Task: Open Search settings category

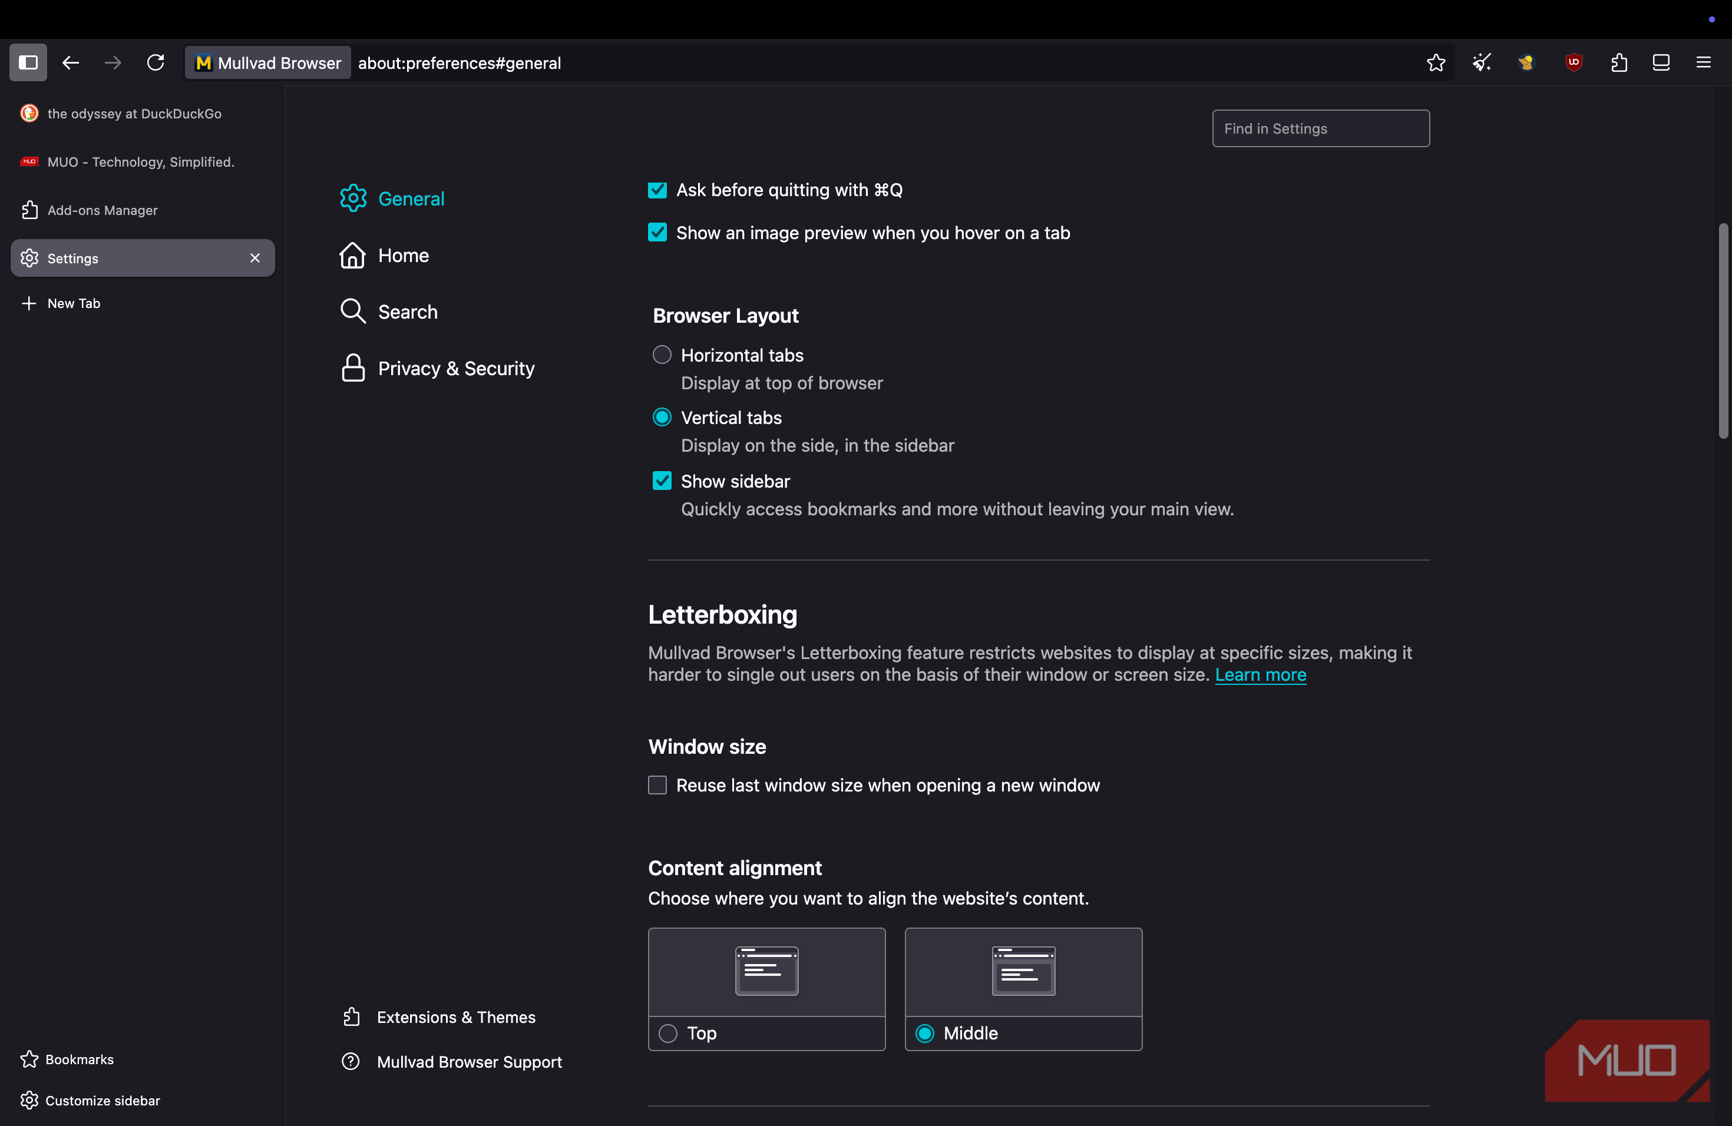Action: pyautogui.click(x=389, y=312)
